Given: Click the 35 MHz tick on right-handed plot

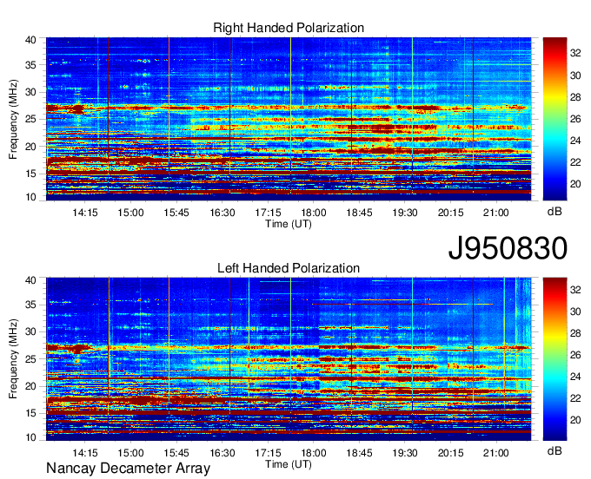Looking at the screenshot, I should pos(30,65).
